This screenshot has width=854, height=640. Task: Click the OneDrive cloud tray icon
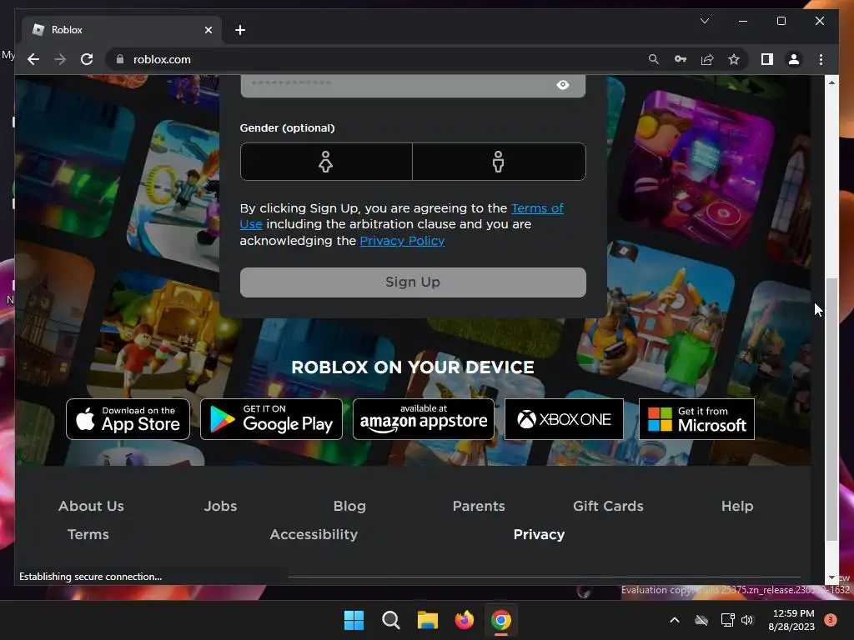point(701,620)
